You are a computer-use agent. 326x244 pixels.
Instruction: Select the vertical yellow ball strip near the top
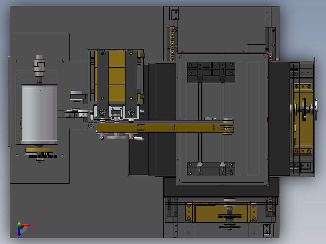pyautogui.click(x=172, y=43)
